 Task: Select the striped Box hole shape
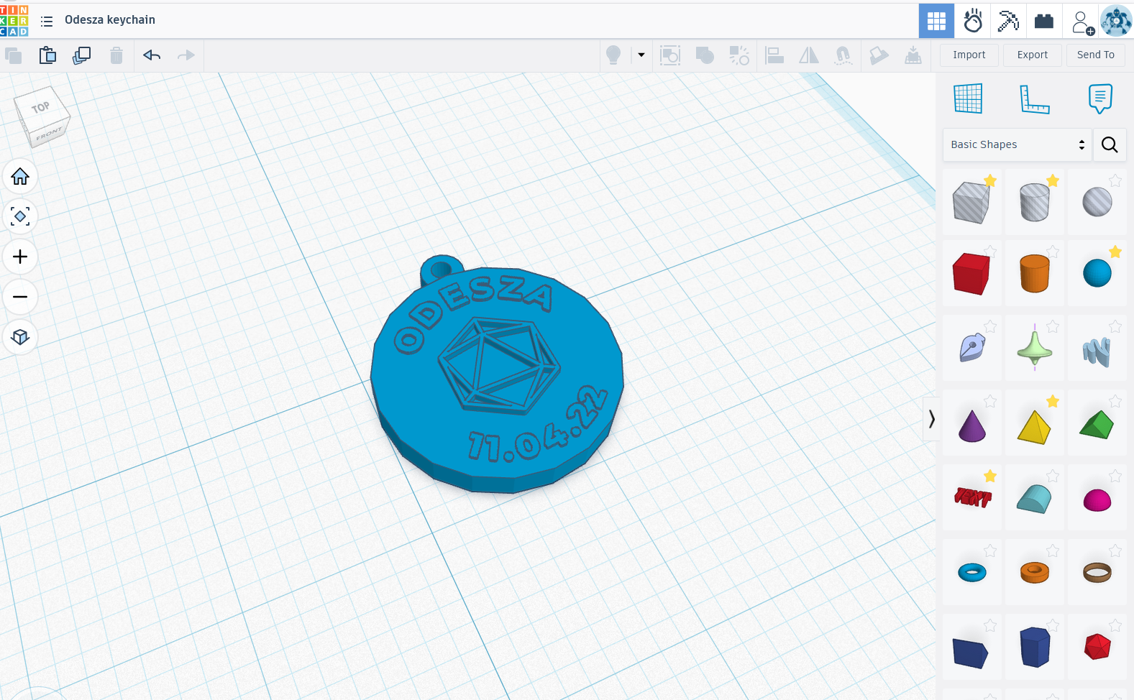click(971, 203)
